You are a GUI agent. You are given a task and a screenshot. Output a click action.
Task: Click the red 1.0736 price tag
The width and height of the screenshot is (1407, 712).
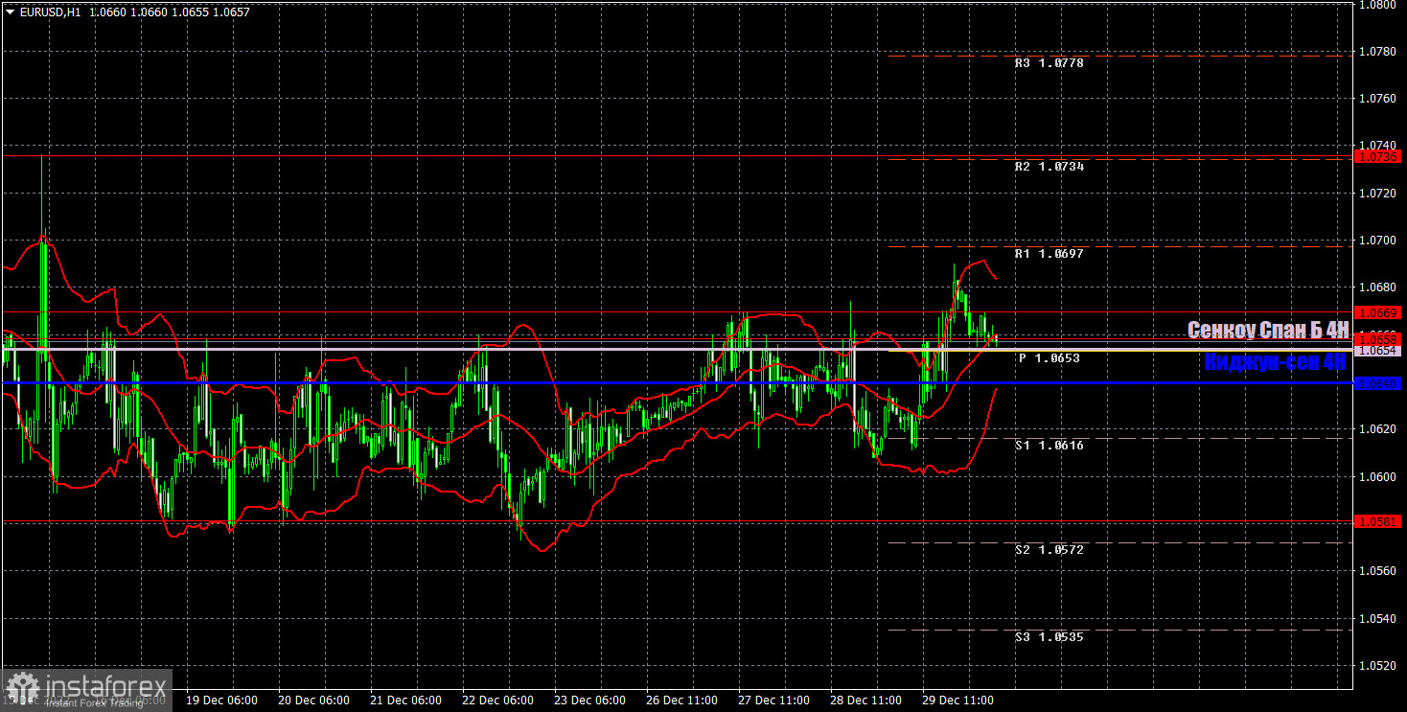[1378, 155]
